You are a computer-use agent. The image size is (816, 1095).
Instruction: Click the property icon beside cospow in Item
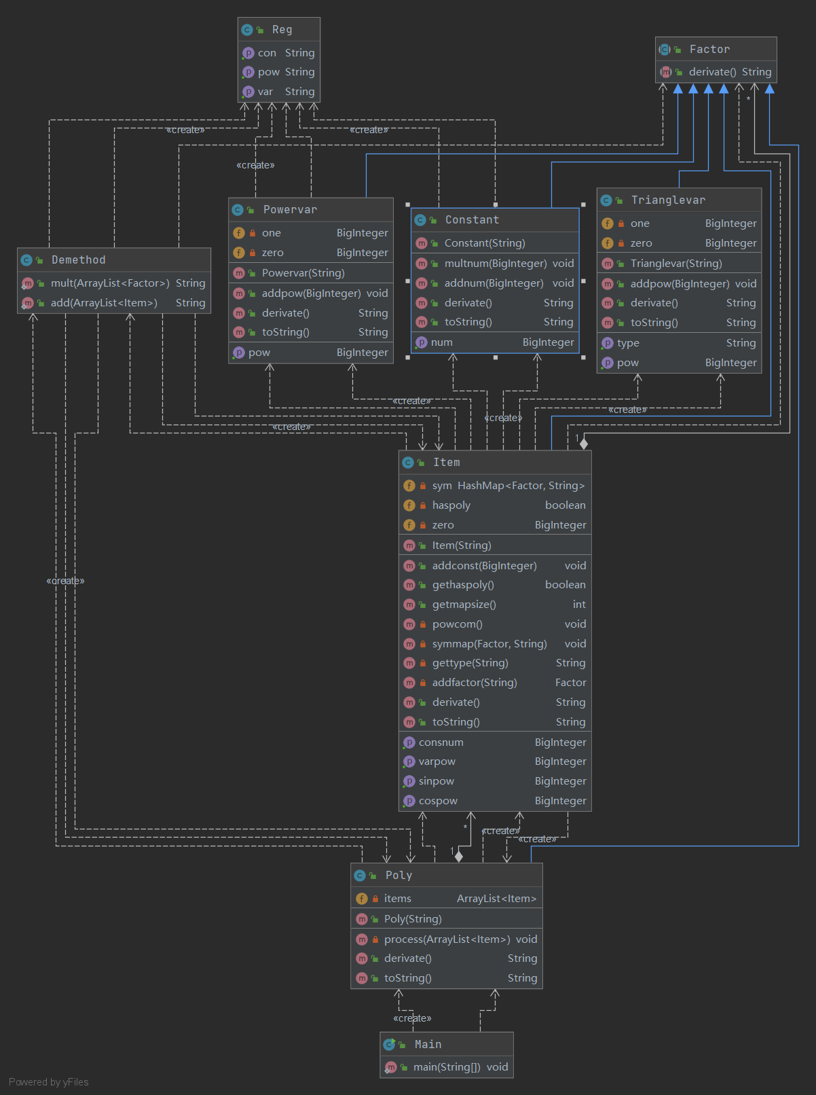(409, 801)
